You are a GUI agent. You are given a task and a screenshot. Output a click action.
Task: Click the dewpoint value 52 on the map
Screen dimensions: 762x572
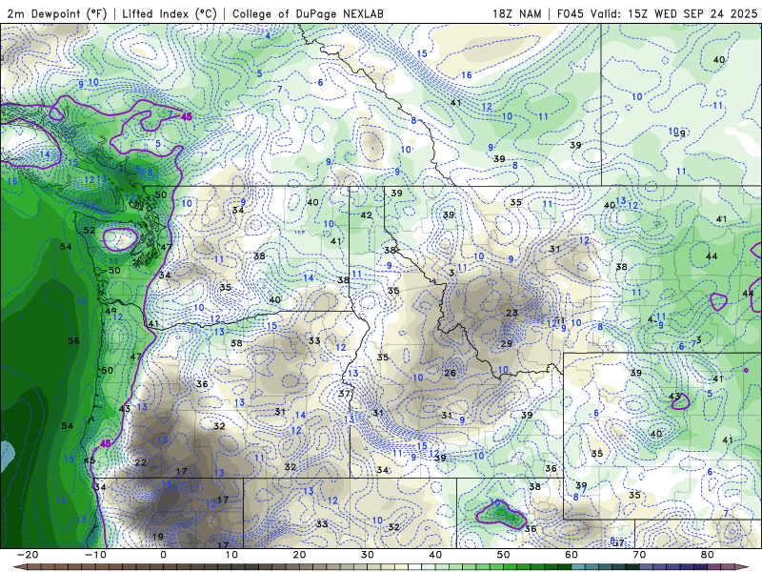pyautogui.click(x=90, y=230)
